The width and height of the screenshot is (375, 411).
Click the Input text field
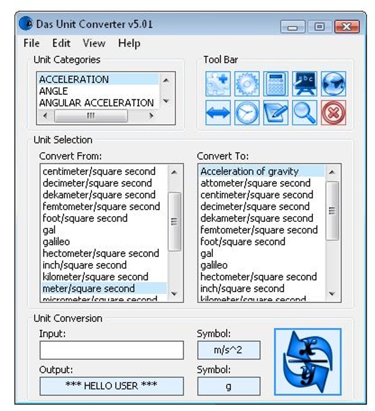(x=111, y=350)
